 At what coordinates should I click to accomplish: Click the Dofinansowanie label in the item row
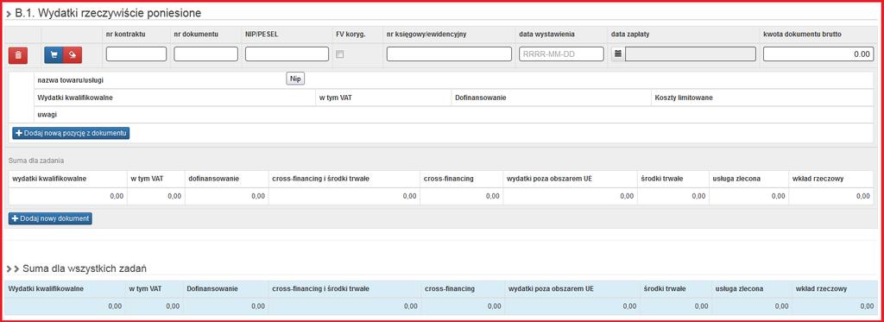pos(480,98)
